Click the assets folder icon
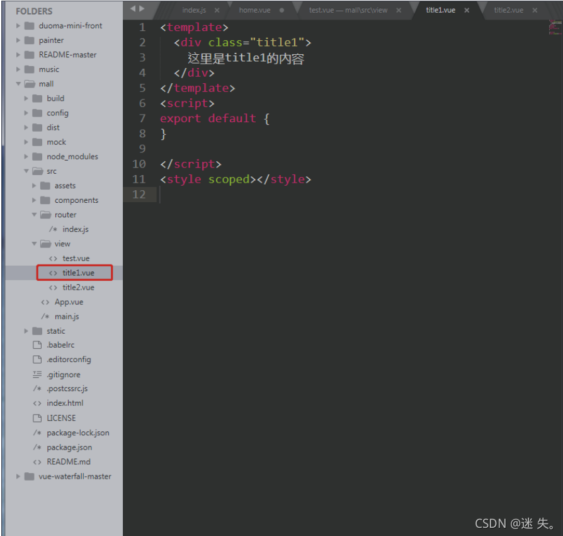563x536 pixels. pyautogui.click(x=45, y=186)
